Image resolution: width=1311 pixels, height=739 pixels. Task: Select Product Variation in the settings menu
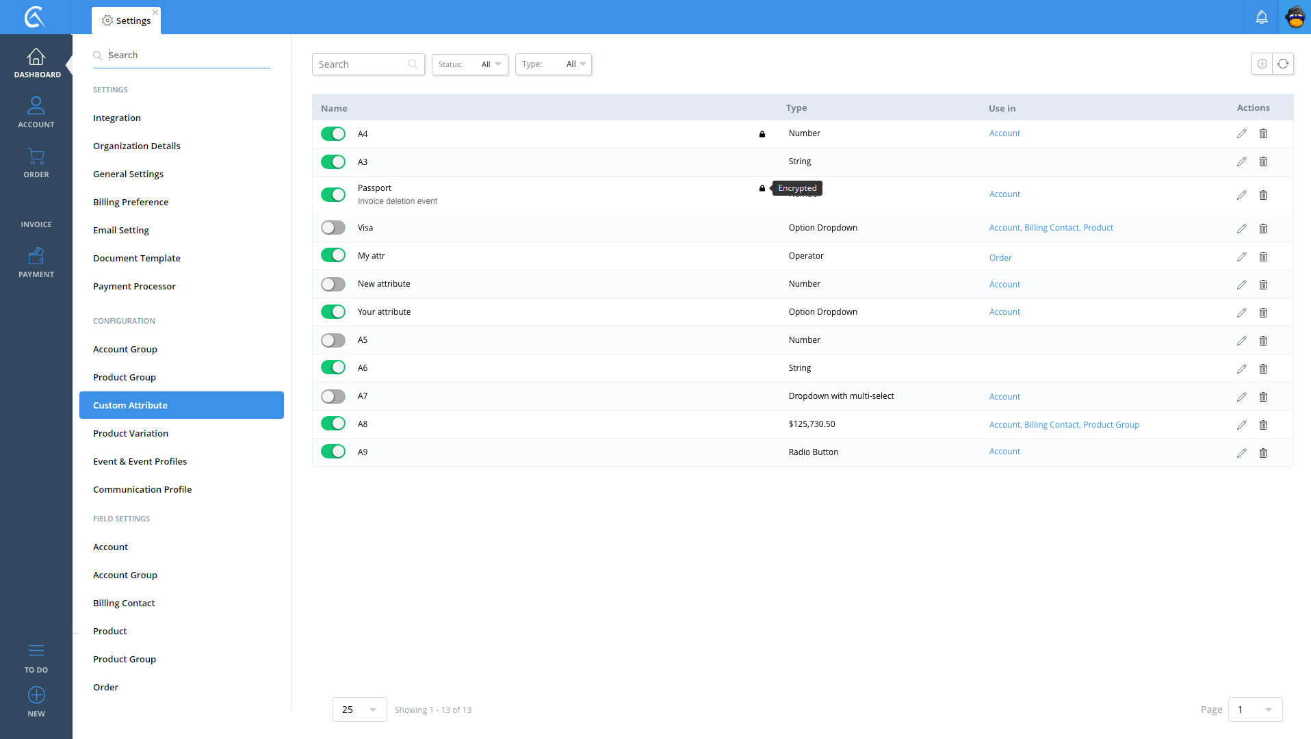click(x=131, y=433)
